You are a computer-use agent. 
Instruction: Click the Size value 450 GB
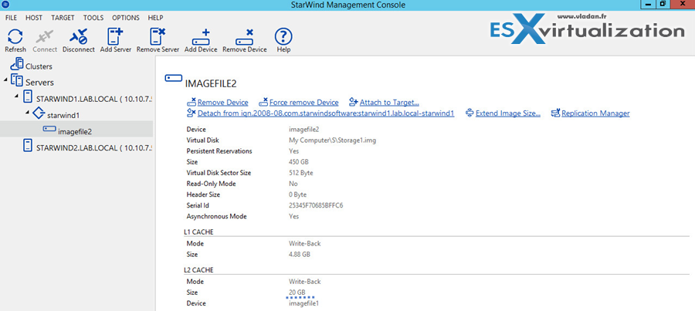(x=298, y=162)
